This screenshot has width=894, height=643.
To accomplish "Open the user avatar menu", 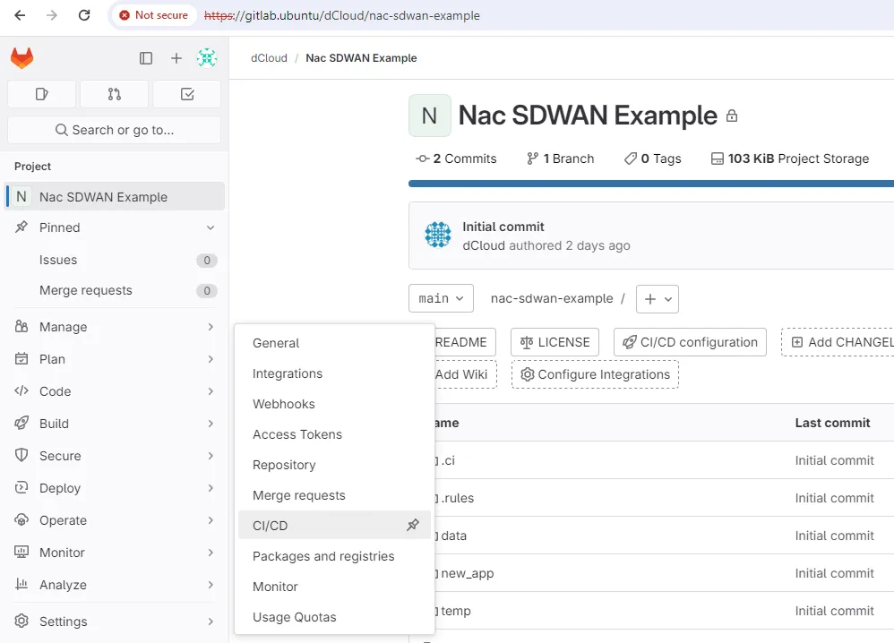I will tap(207, 58).
